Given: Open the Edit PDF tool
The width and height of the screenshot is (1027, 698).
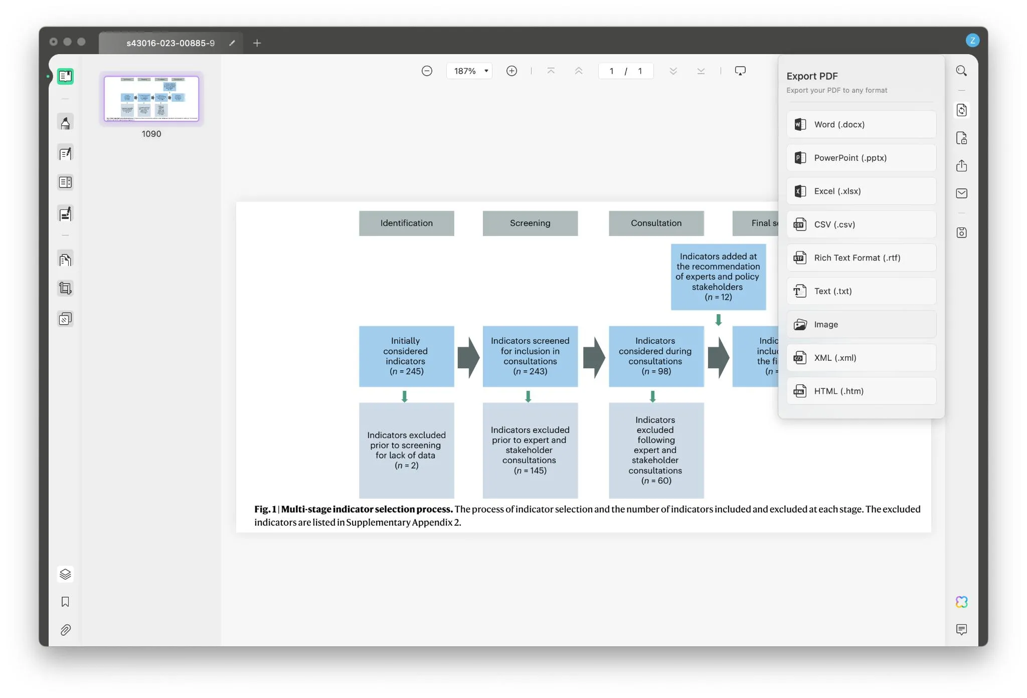Looking at the screenshot, I should tap(65, 153).
